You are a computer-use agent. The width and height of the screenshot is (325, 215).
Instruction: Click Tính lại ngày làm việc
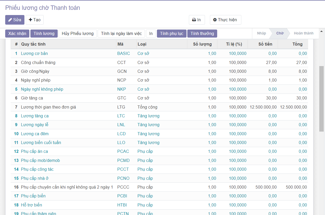(x=121, y=34)
